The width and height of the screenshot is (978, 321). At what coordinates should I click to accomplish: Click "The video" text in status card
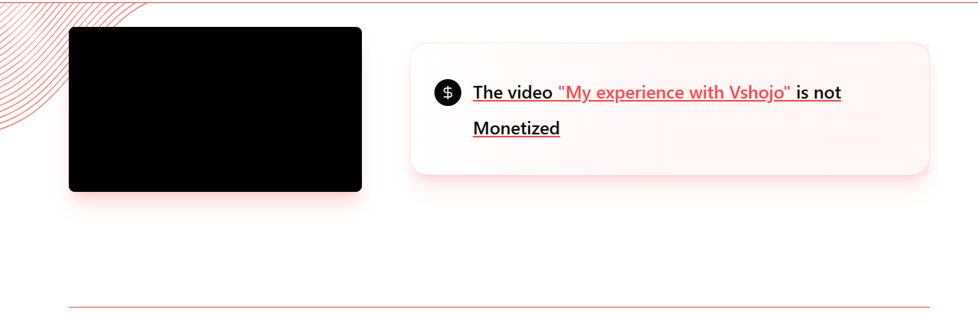click(513, 93)
